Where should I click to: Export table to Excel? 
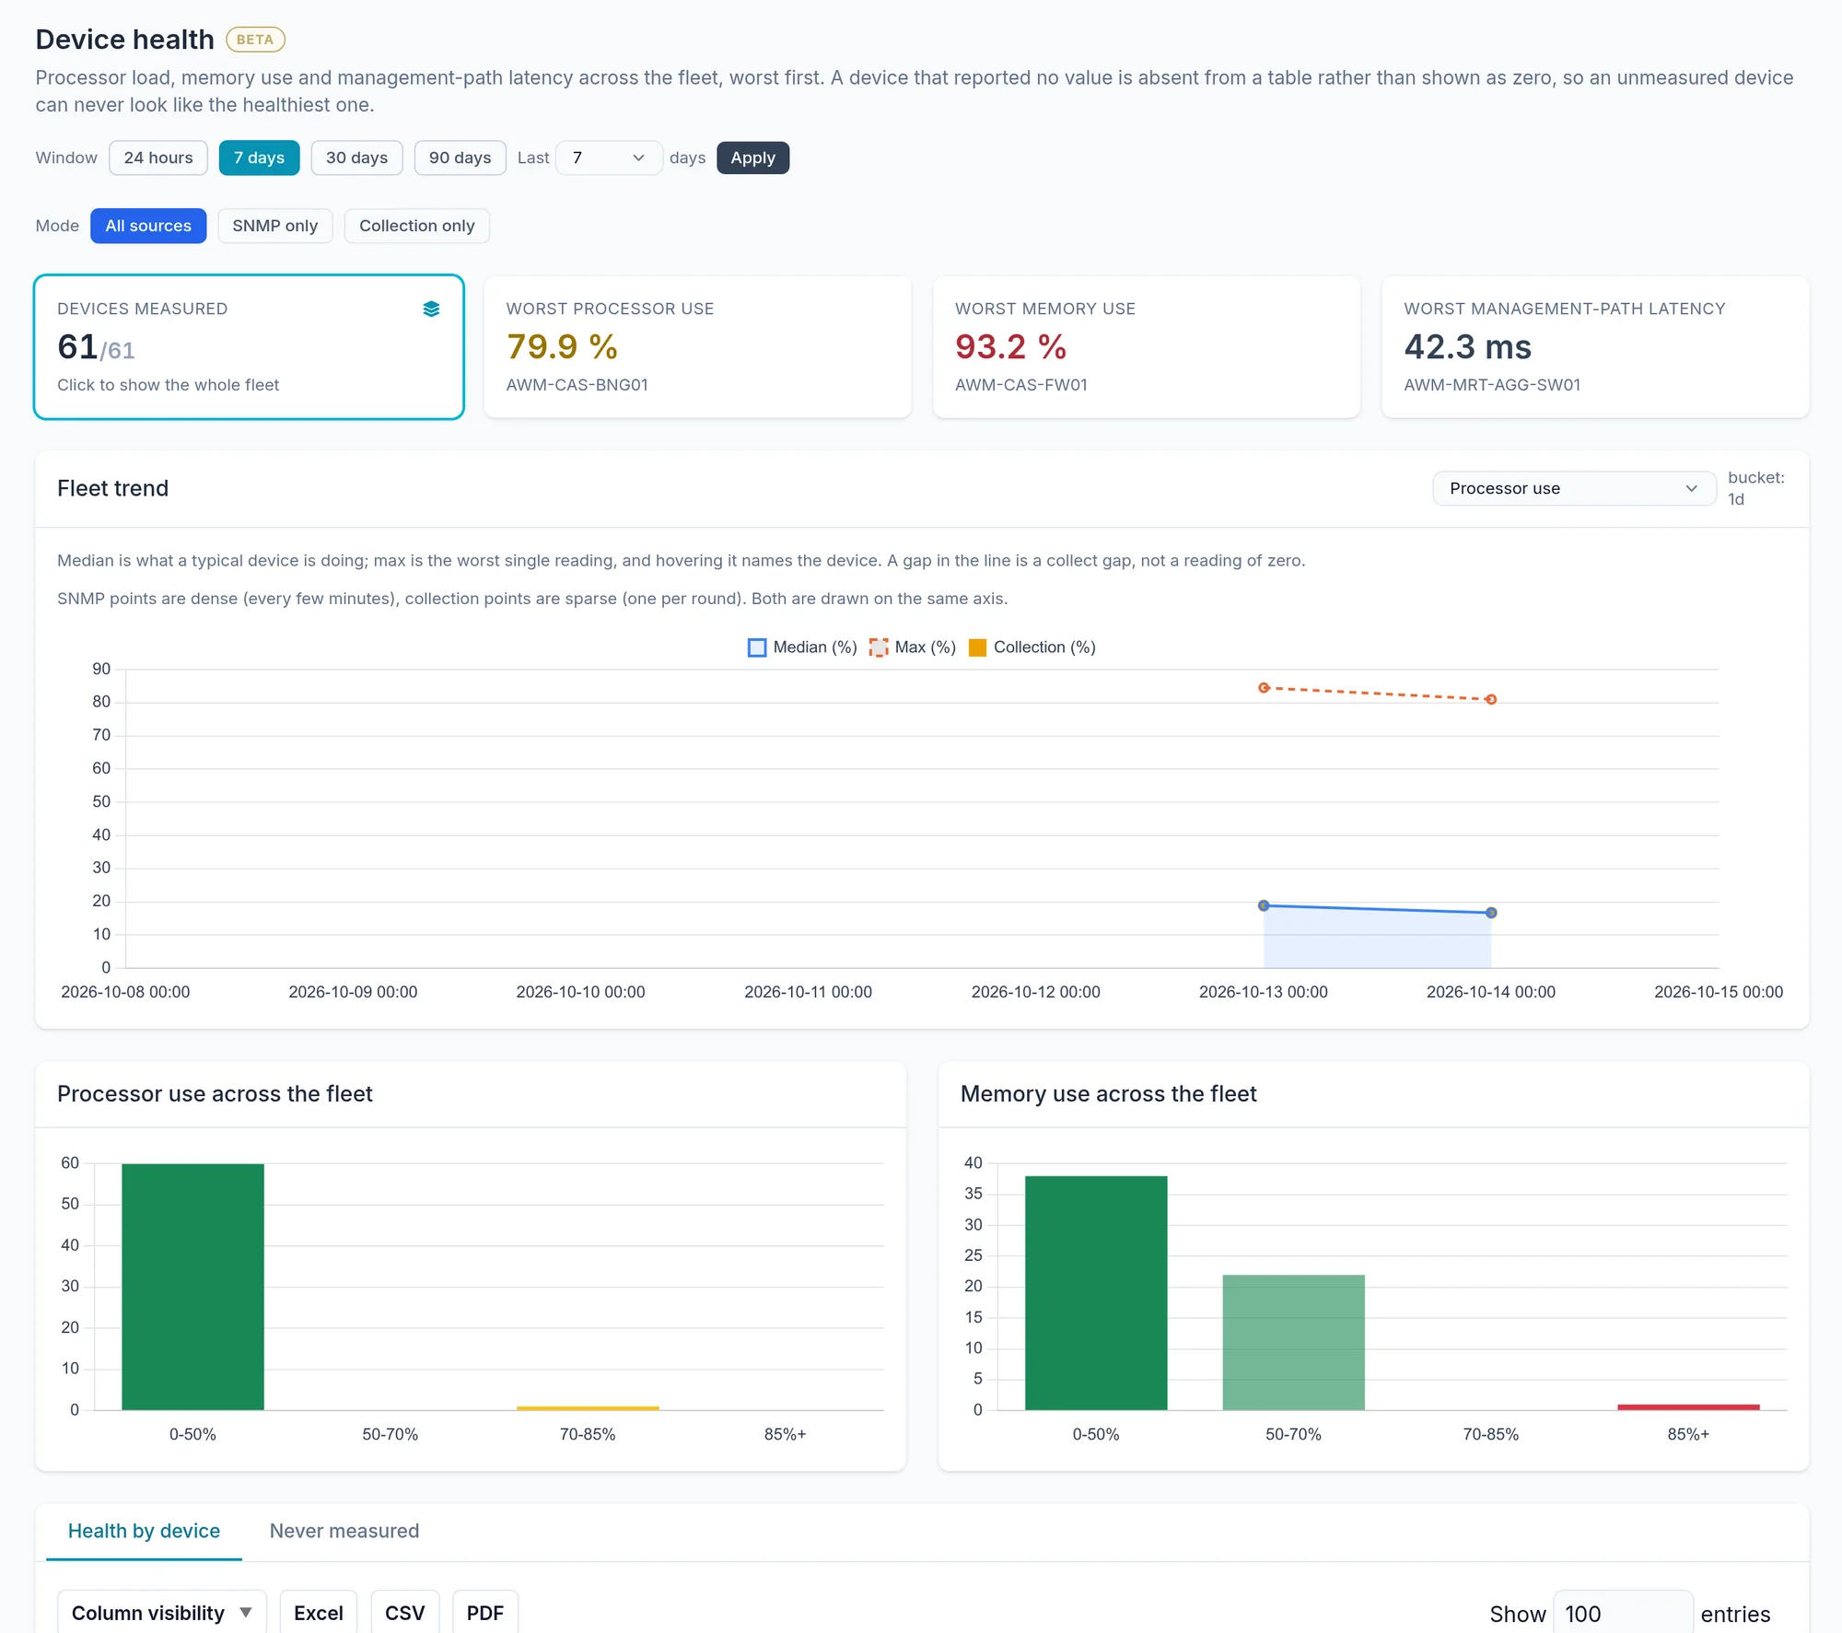(x=318, y=1613)
